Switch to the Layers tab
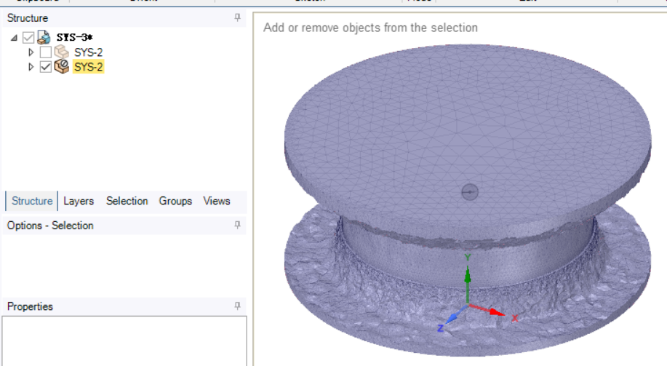Image resolution: width=667 pixels, height=366 pixels. (x=79, y=201)
